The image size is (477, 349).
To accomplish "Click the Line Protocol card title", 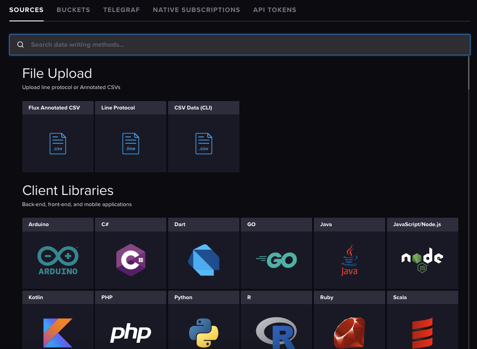I will point(118,108).
